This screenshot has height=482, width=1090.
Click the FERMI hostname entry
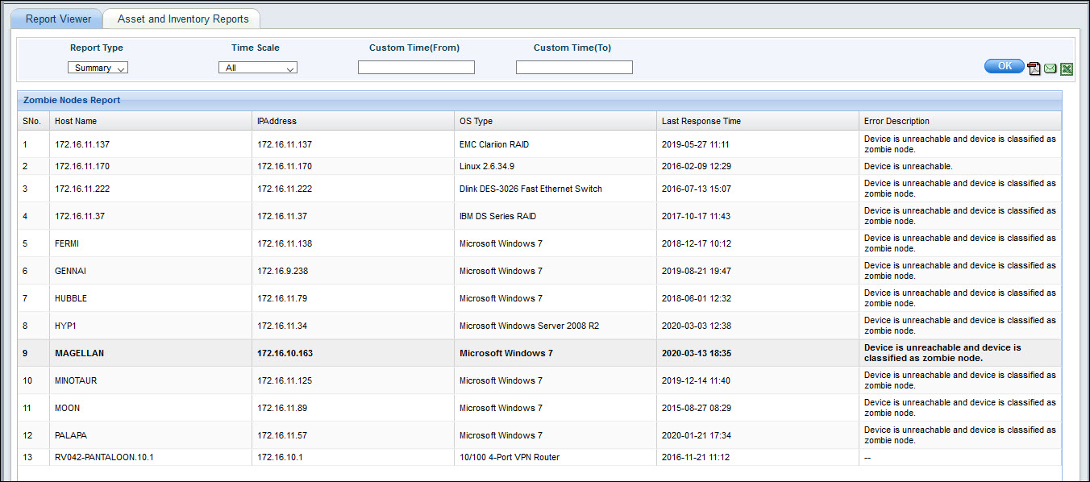tap(66, 243)
